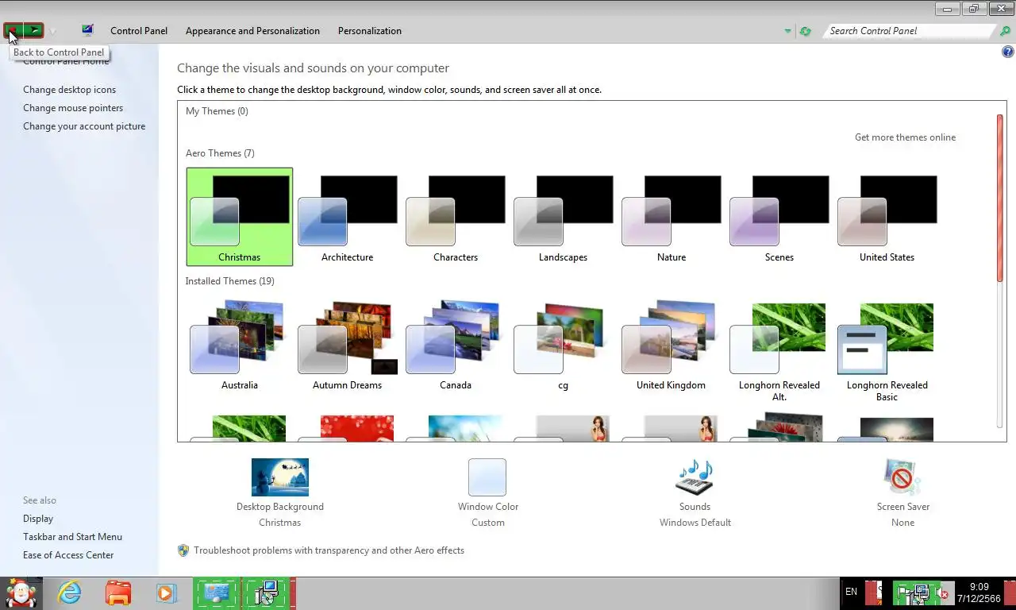Apply the Landscapes Aero theme
The width and height of the screenshot is (1016, 610).
tap(564, 217)
